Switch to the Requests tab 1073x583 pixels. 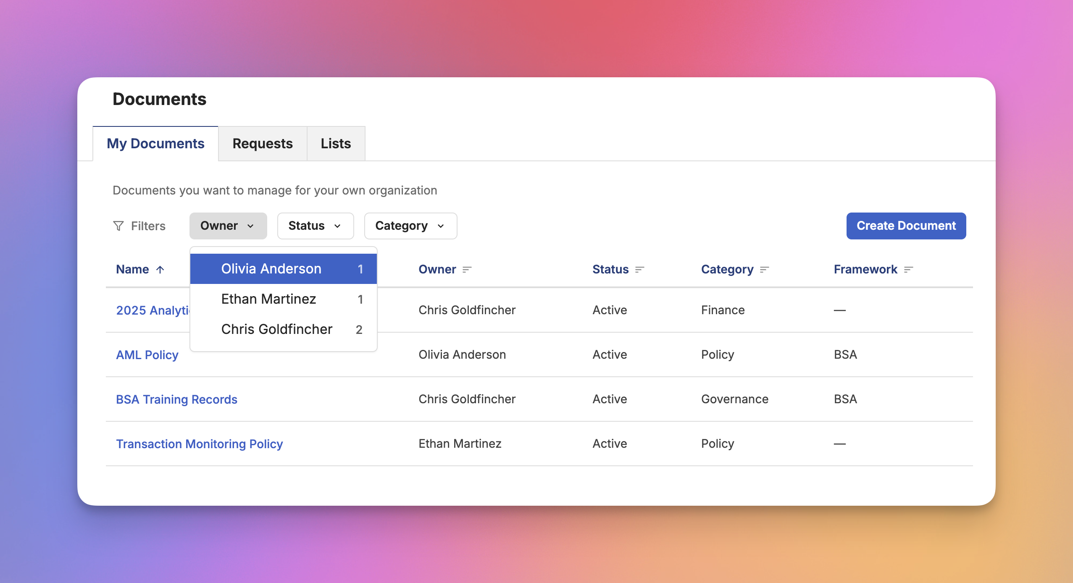[x=263, y=144]
